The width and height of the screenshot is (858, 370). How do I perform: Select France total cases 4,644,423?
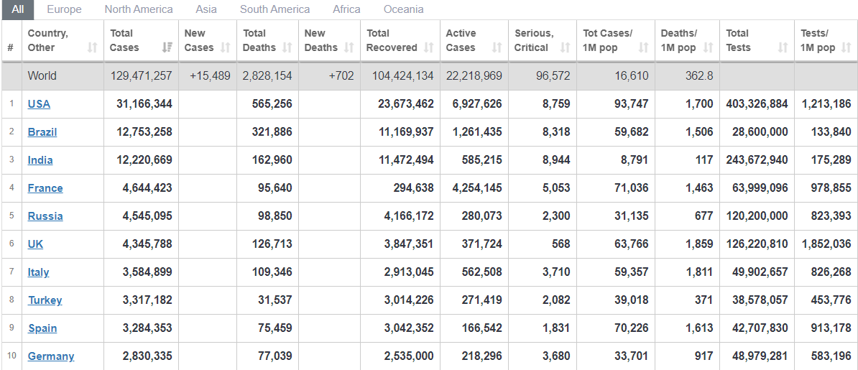(147, 188)
